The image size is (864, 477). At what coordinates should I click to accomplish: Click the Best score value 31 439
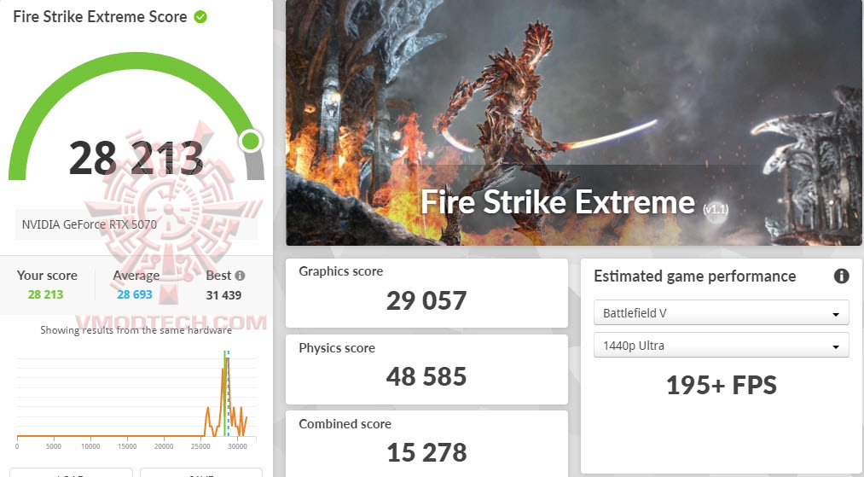(223, 295)
